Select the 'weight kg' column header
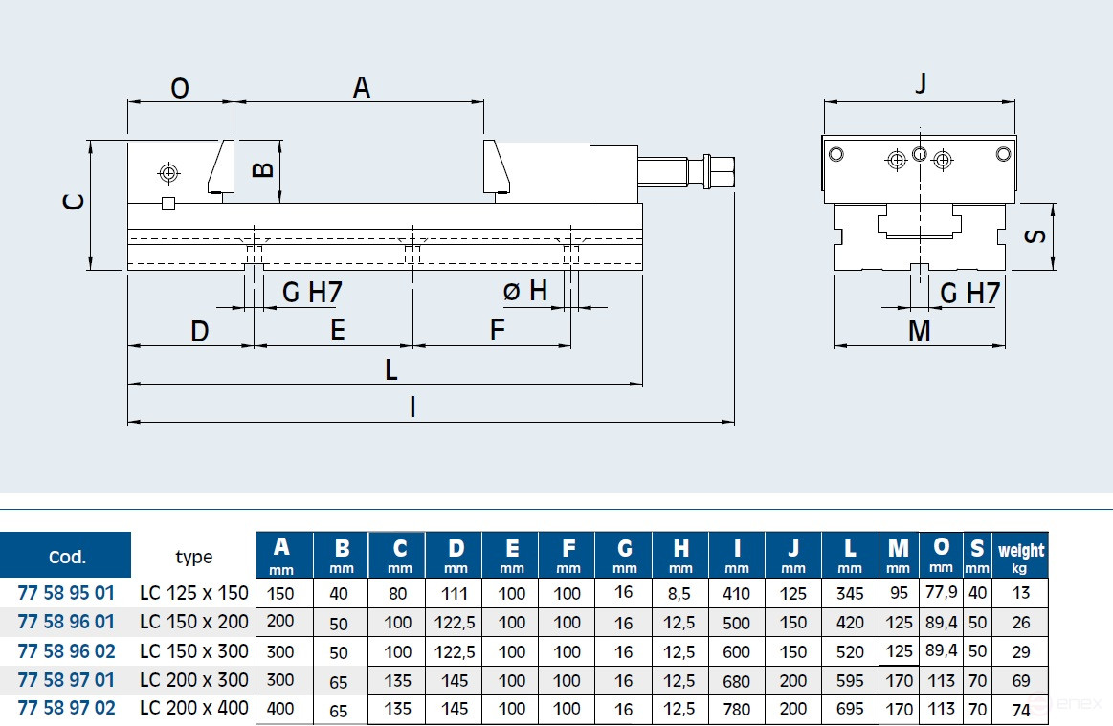This screenshot has height=726, width=1113. pos(1020,556)
